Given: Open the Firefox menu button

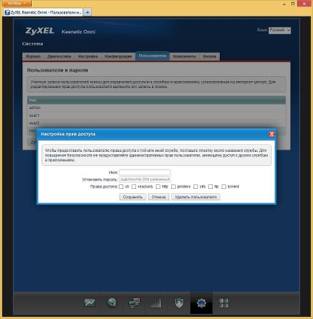Looking at the screenshot, I should 16,3.
